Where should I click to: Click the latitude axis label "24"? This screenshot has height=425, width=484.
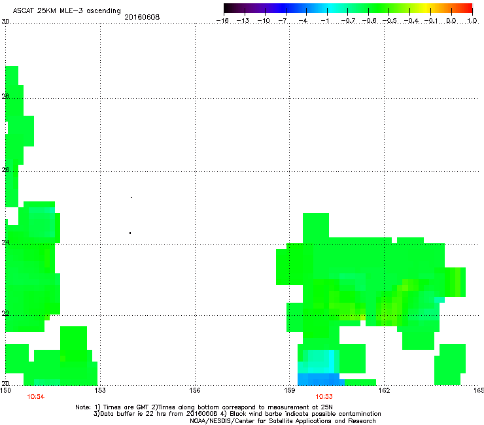click(x=5, y=243)
